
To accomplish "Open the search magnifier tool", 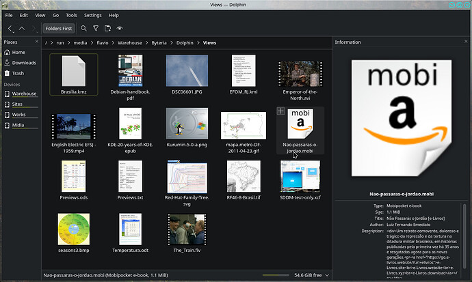I will [x=83, y=28].
